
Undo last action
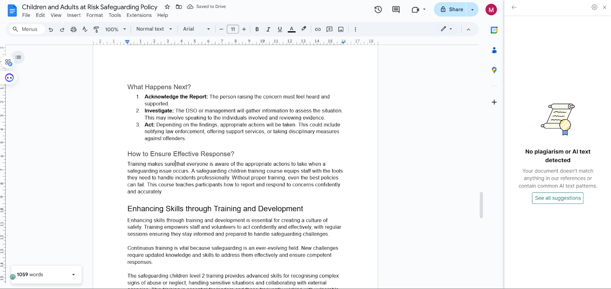coord(51,29)
